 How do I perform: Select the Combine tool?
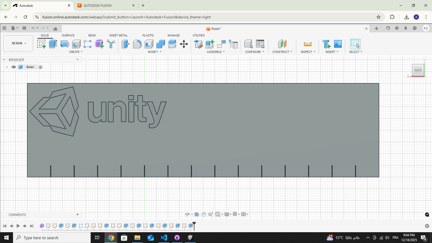coord(160,44)
